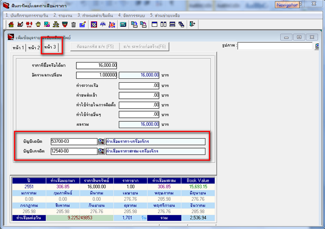Viewport: 325px width, 229px height.
Task: Click the house icon in toolbar
Action: 11,25
